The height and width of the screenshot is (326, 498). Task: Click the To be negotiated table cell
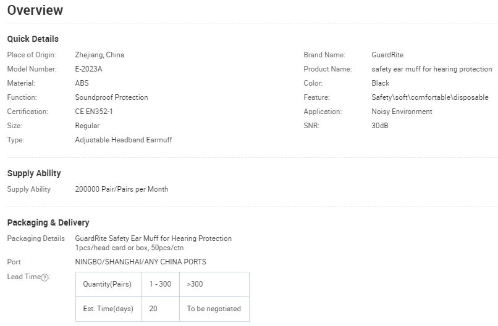pos(214,309)
